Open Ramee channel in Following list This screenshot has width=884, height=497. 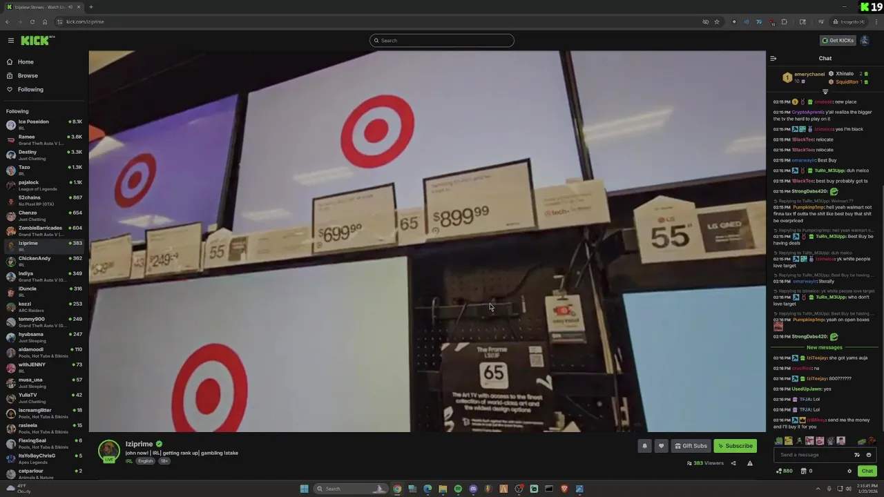44,140
